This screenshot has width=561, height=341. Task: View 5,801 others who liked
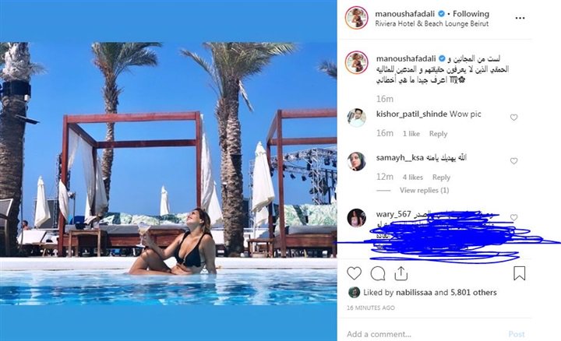click(x=474, y=293)
